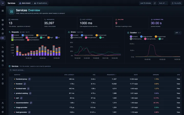The height and width of the screenshot is (115, 184).
Task: Click the refresh icon in the top bar
Action: coord(155,3)
